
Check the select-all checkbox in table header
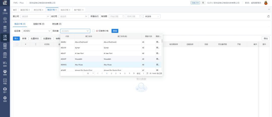pyautogui.click(x=17, y=44)
